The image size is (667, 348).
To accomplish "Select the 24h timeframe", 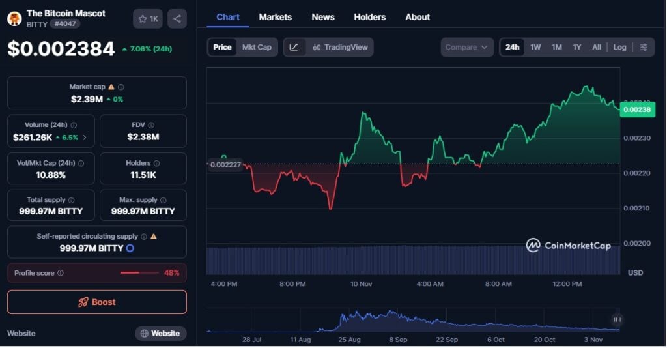I will coord(512,47).
